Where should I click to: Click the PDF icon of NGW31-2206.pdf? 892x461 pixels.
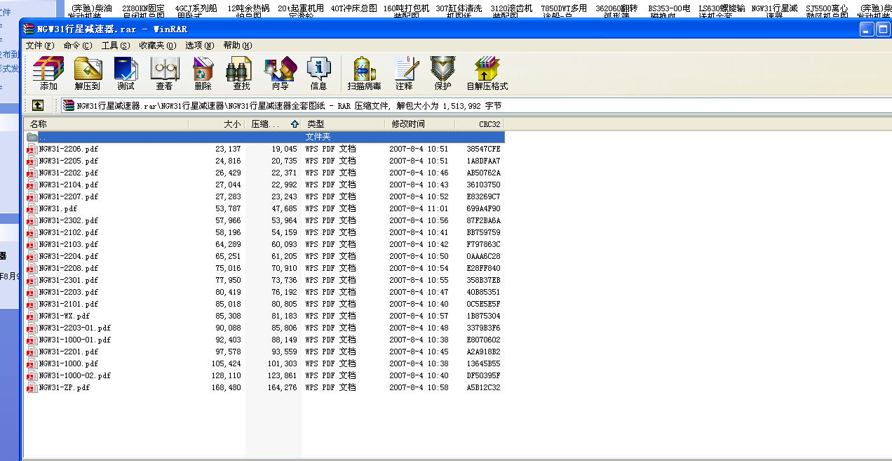pos(31,149)
